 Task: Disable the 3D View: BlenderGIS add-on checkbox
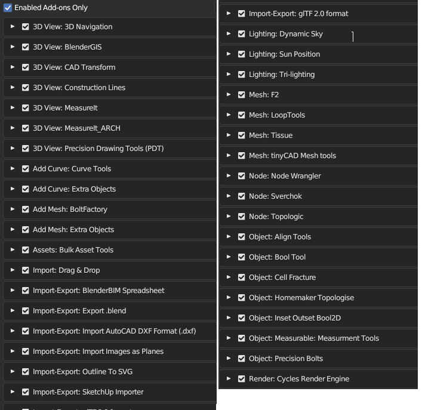(x=25, y=47)
